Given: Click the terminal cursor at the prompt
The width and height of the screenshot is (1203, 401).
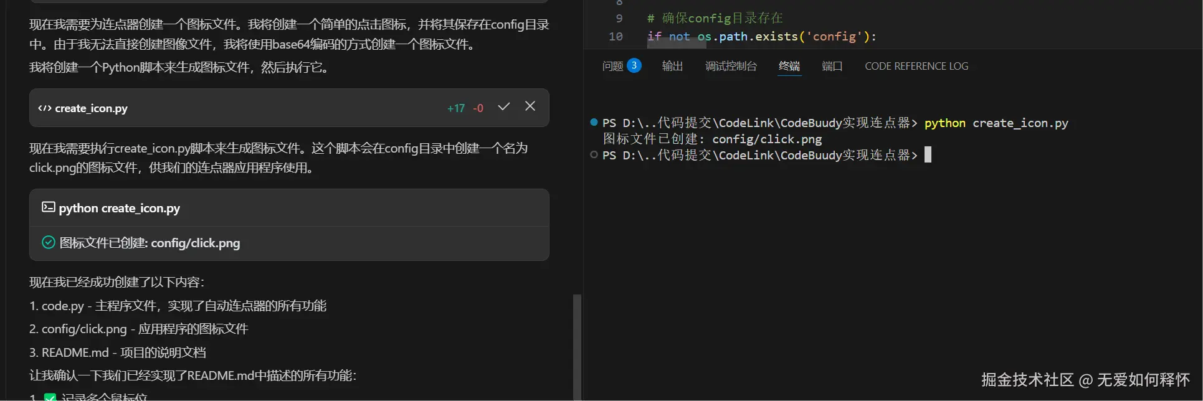Looking at the screenshot, I should tap(928, 154).
